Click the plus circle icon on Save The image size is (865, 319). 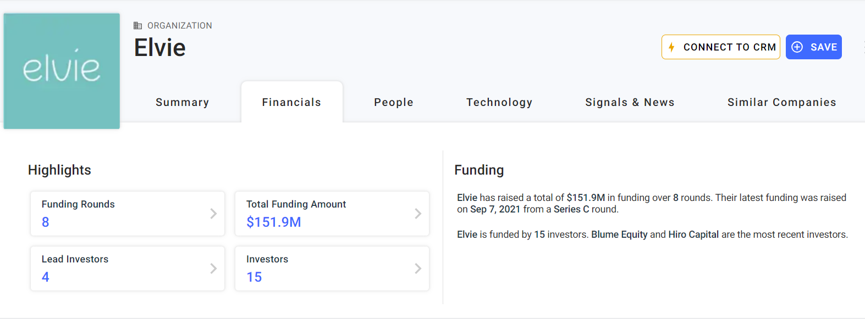click(x=797, y=47)
